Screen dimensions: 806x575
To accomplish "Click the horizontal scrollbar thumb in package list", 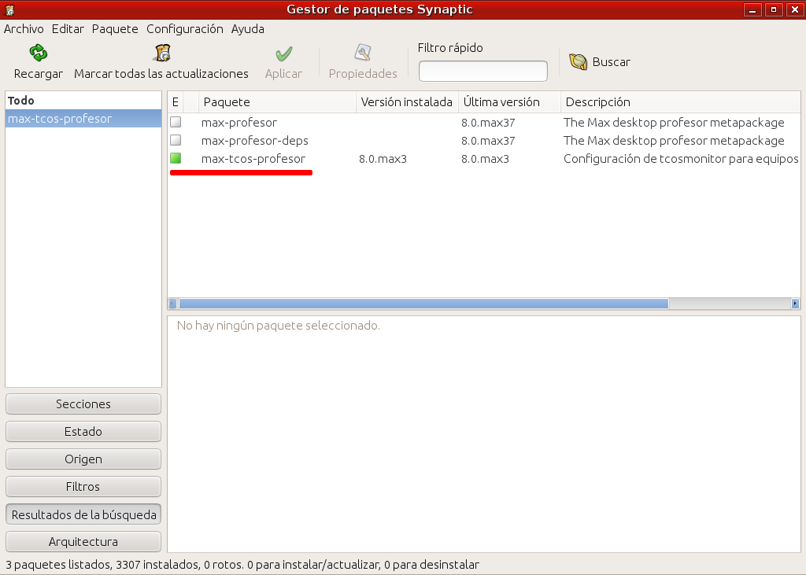I will point(423,304).
